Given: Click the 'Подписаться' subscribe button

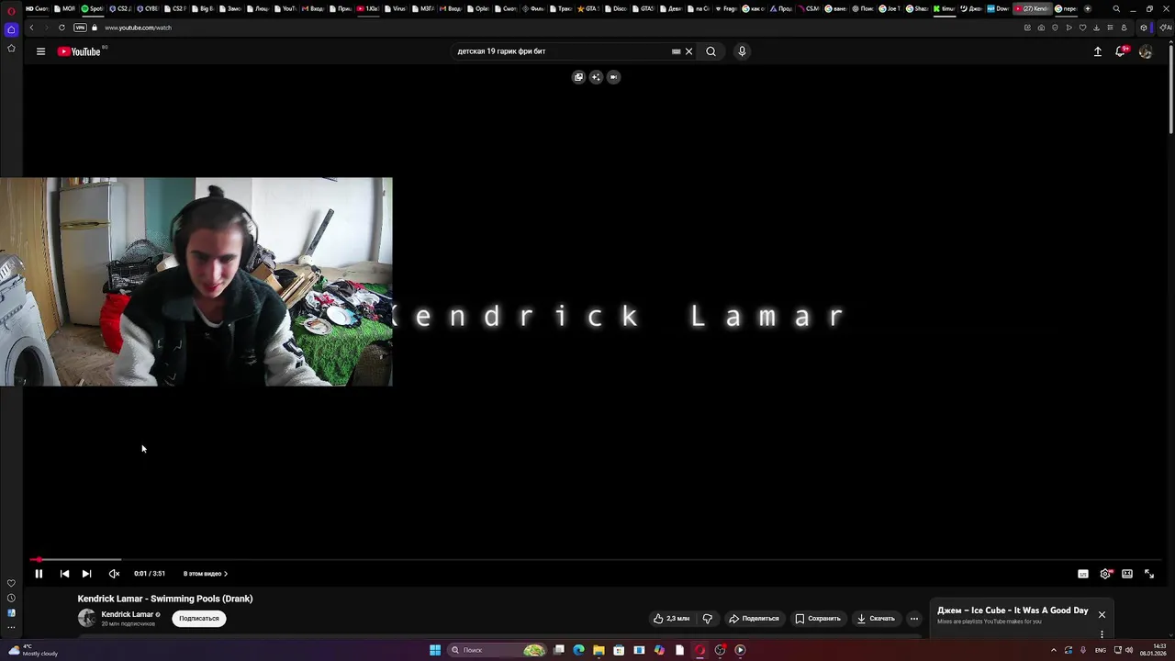Looking at the screenshot, I should [199, 618].
